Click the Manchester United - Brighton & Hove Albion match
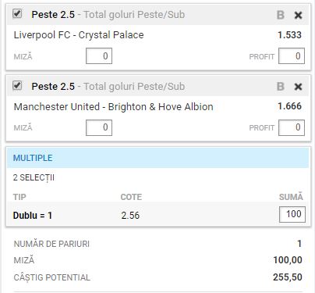 (114, 107)
